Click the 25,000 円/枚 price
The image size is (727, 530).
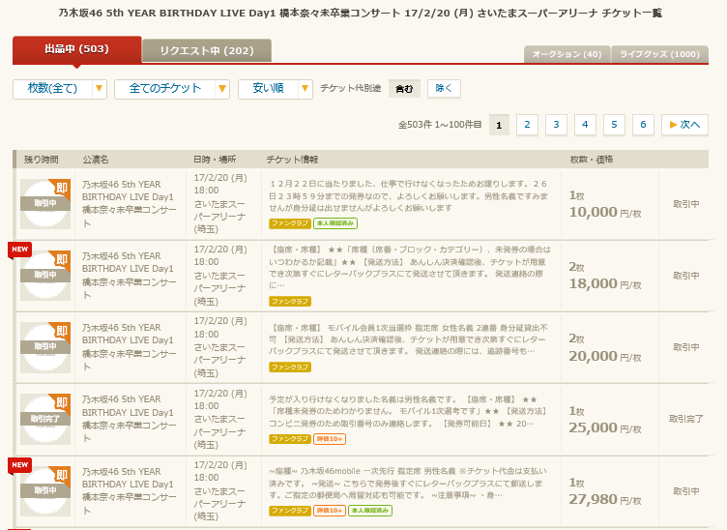click(605, 427)
